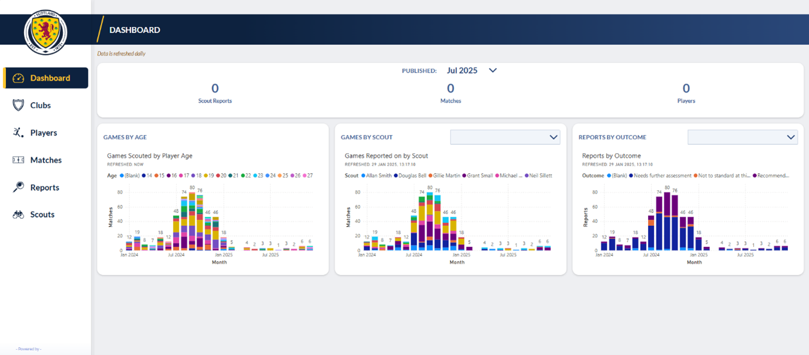Click the Scout Reports count

coord(215,89)
